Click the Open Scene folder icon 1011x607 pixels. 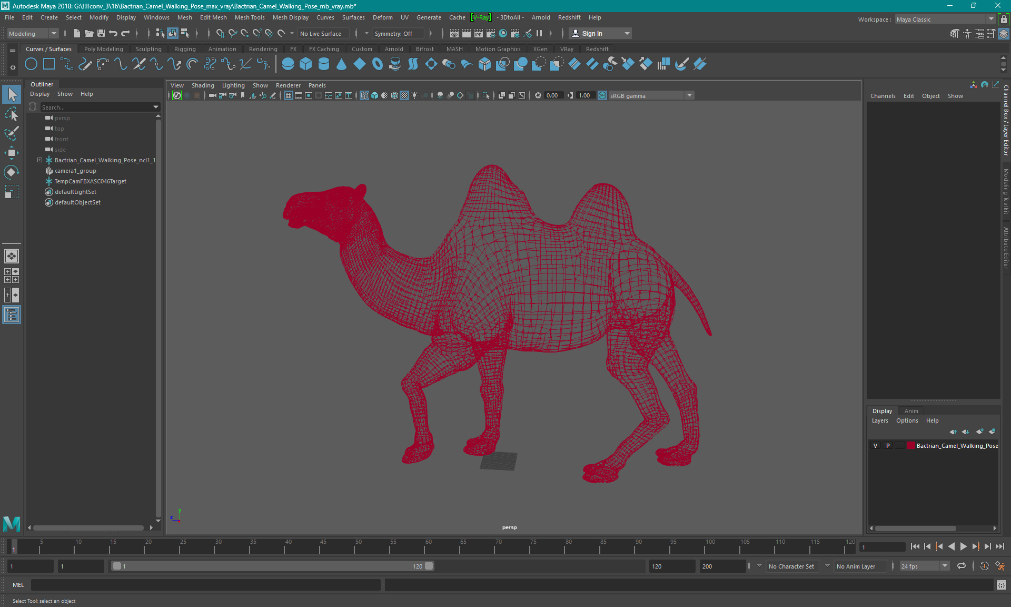(89, 34)
